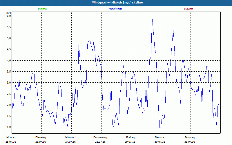Click the 5,0 y-axis value
Screen dimensions: 232x145
coord(9,38)
